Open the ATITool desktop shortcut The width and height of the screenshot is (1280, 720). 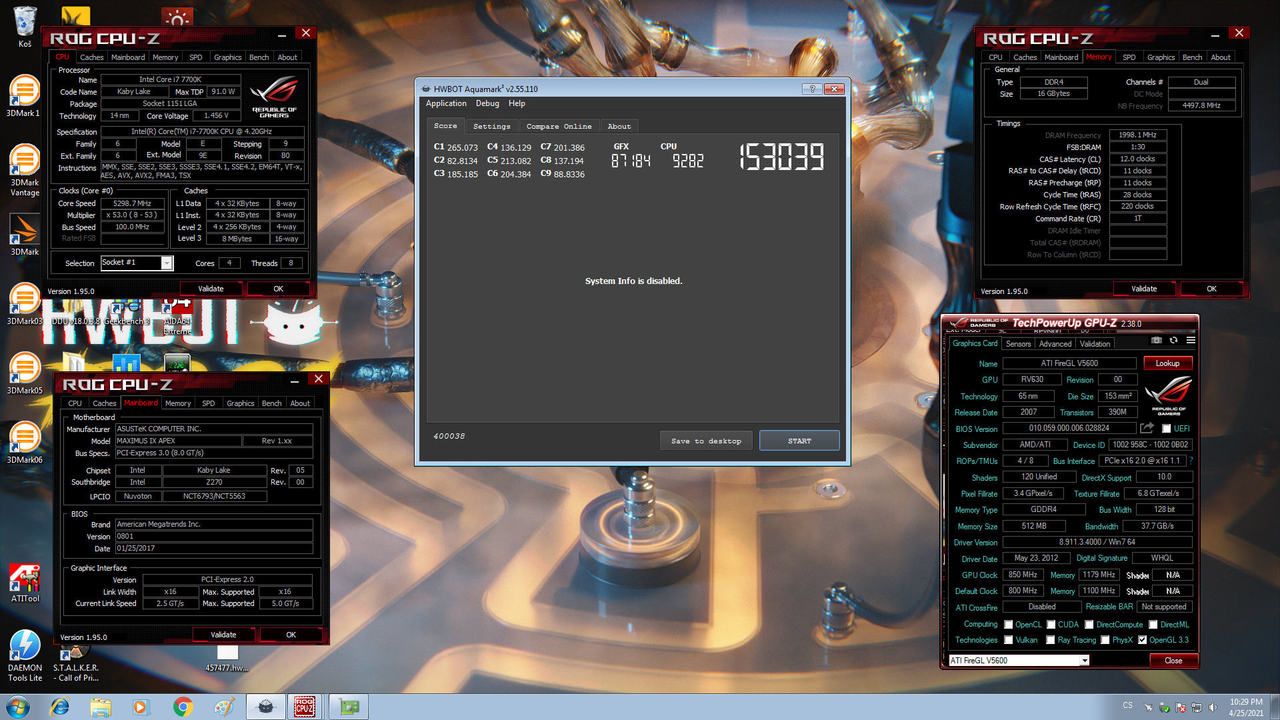click(x=25, y=583)
